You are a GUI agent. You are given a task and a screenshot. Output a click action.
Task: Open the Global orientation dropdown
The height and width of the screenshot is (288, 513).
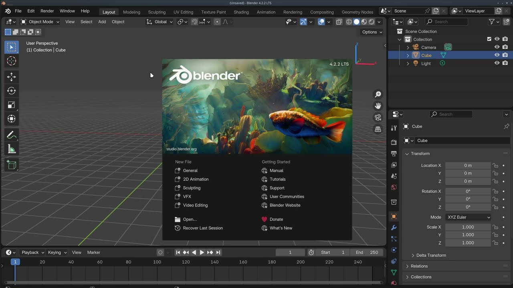[x=160, y=22]
